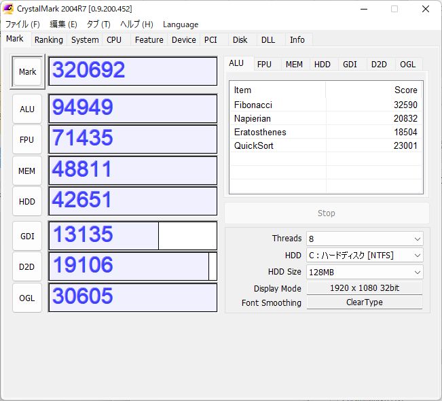This screenshot has width=442, height=401.
Task: Switch to the Ranking tab
Action: click(x=49, y=40)
